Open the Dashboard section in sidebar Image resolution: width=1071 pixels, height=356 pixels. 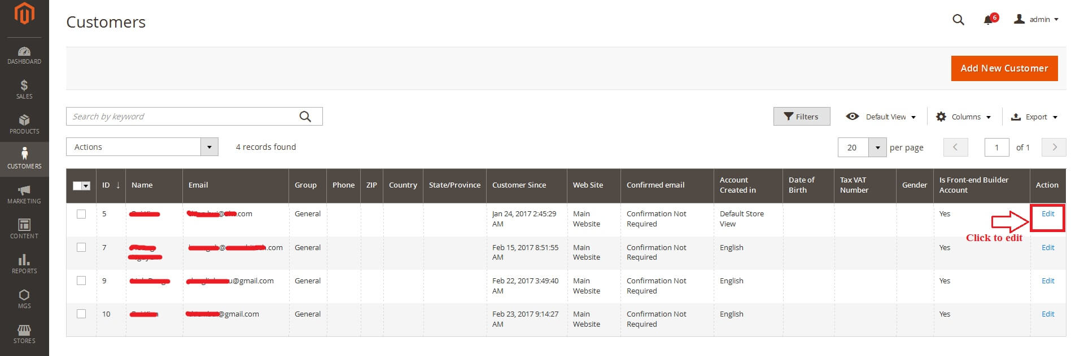click(24, 55)
